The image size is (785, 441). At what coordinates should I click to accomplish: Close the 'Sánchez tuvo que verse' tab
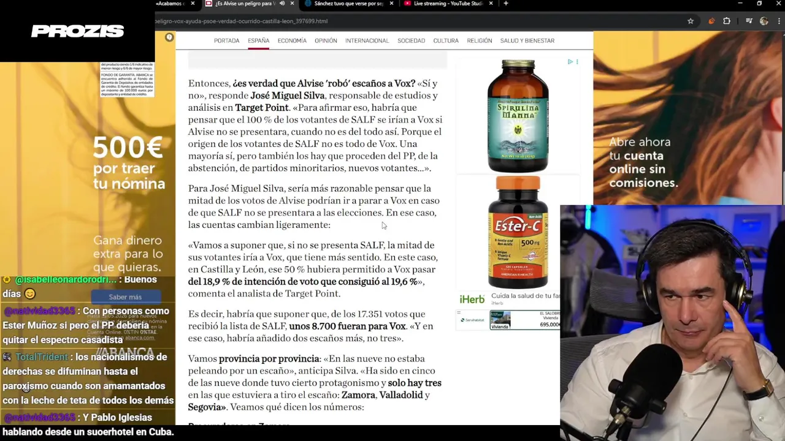pos(391,4)
